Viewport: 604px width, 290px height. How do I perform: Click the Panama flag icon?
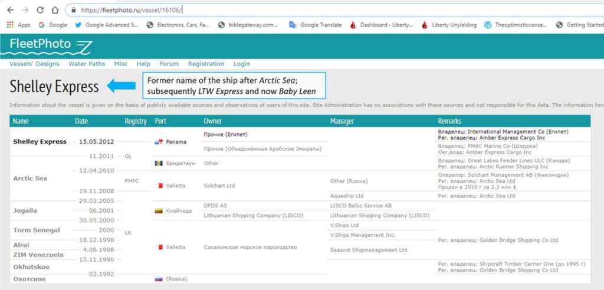(x=159, y=142)
